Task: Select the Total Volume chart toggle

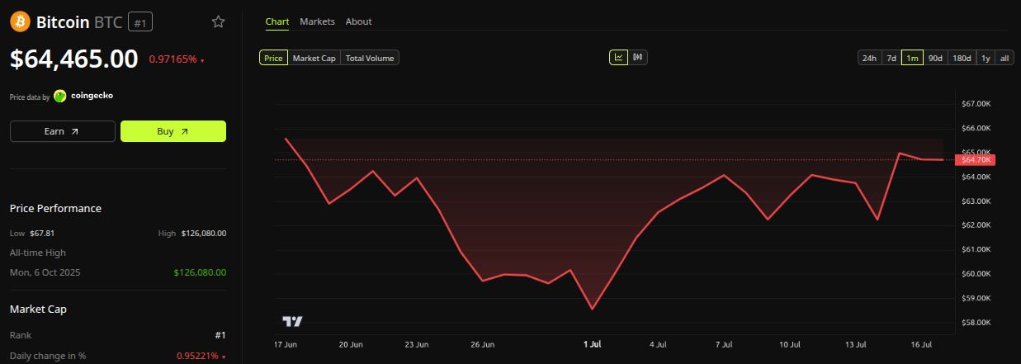Action: pos(371,58)
